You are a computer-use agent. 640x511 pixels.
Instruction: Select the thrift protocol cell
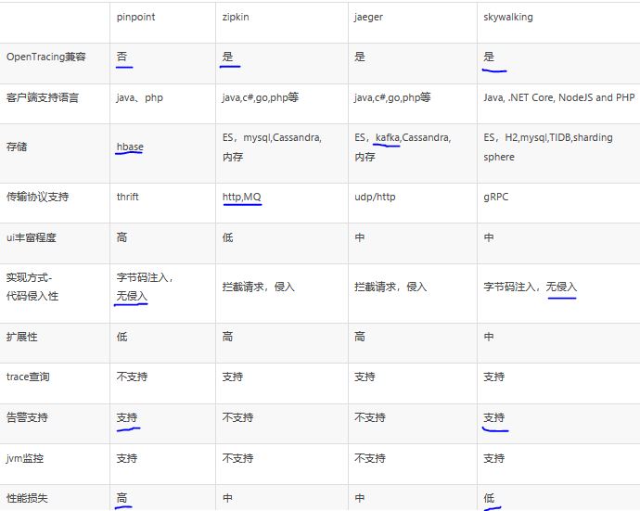127,197
